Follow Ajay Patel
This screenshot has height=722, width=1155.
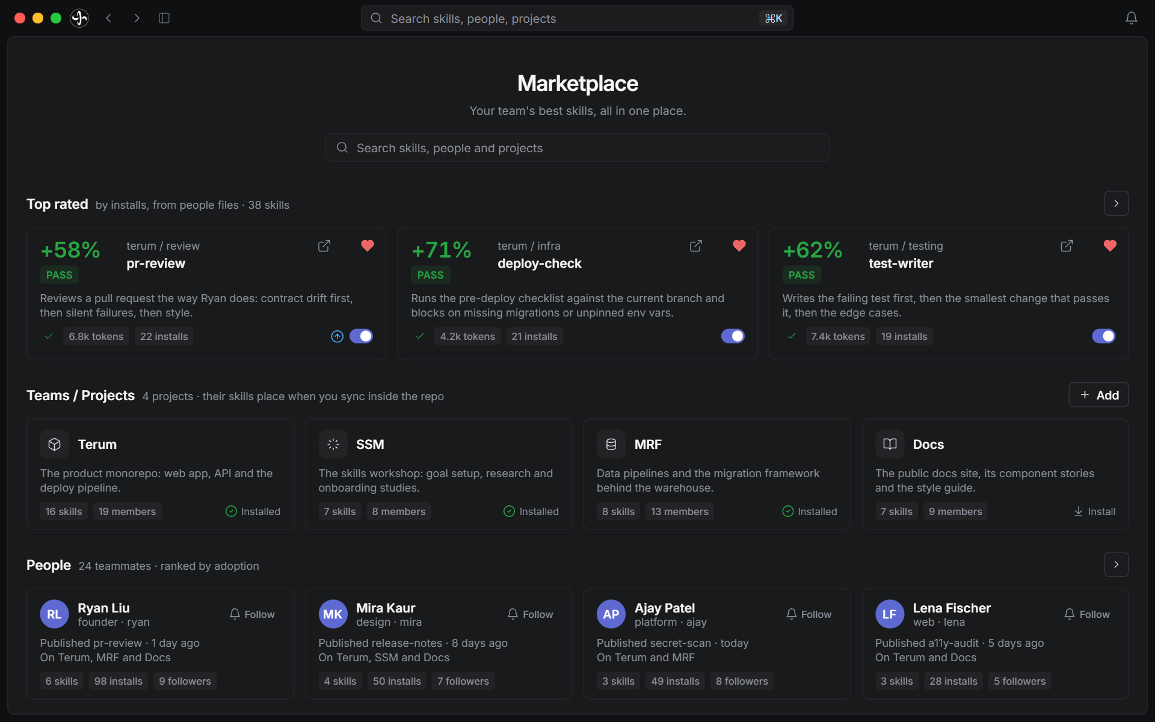pyautogui.click(x=808, y=614)
